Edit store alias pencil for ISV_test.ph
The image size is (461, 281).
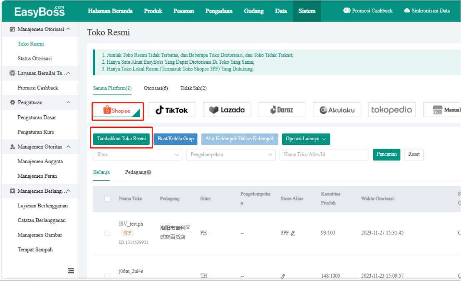point(293,233)
